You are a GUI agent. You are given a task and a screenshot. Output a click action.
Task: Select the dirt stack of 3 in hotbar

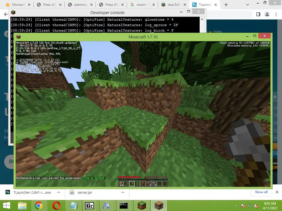(x=148, y=184)
